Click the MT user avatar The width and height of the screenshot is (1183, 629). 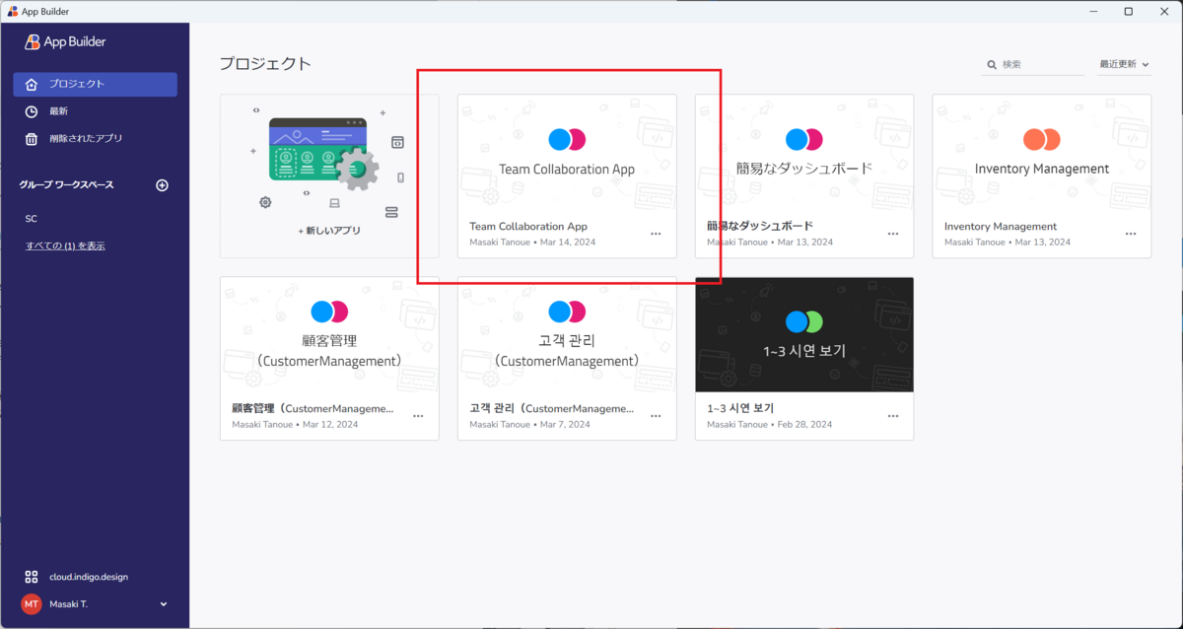tap(32, 603)
